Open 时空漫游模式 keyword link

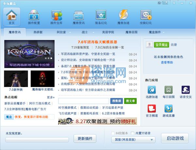pyautogui.click(x=67, y=107)
